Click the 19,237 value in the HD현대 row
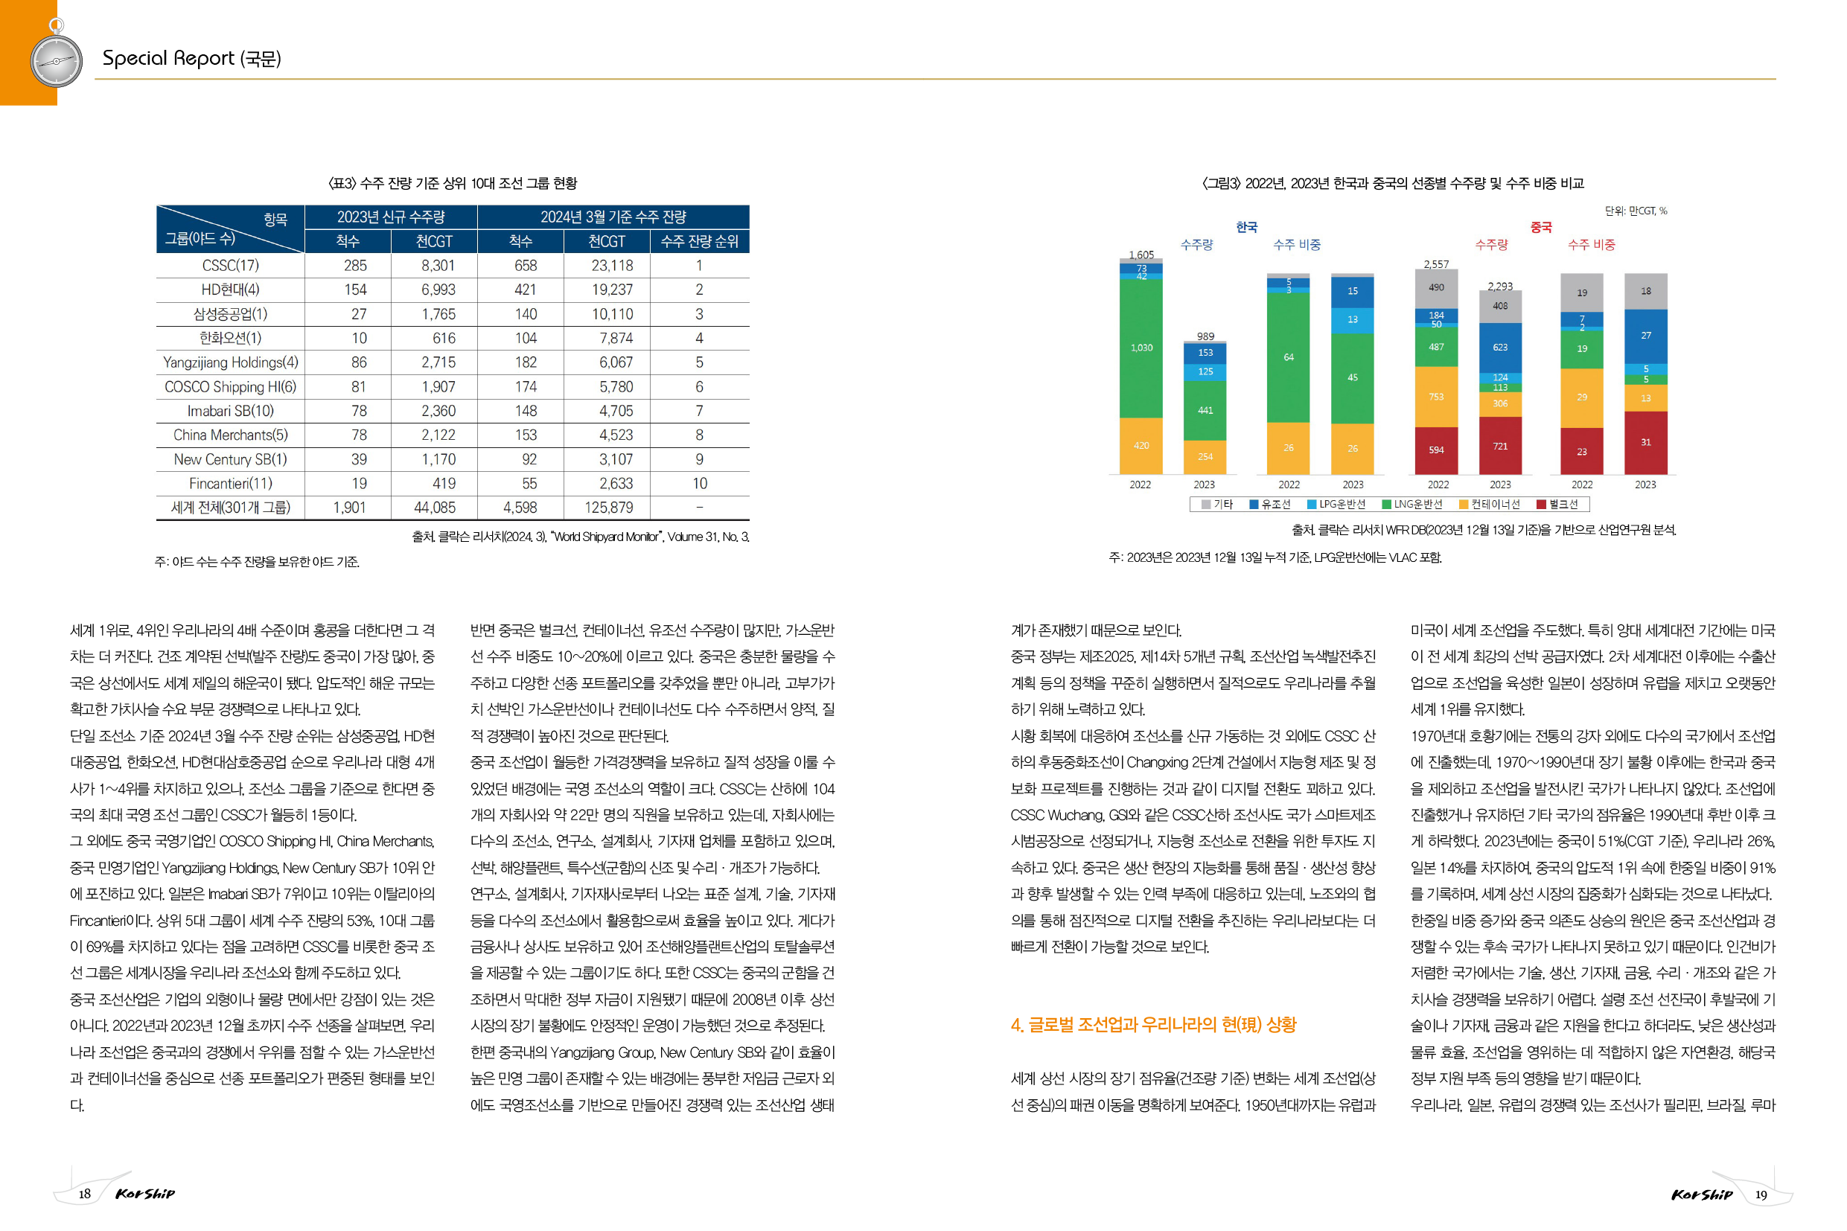The width and height of the screenshot is (1847, 1231). tap(612, 290)
